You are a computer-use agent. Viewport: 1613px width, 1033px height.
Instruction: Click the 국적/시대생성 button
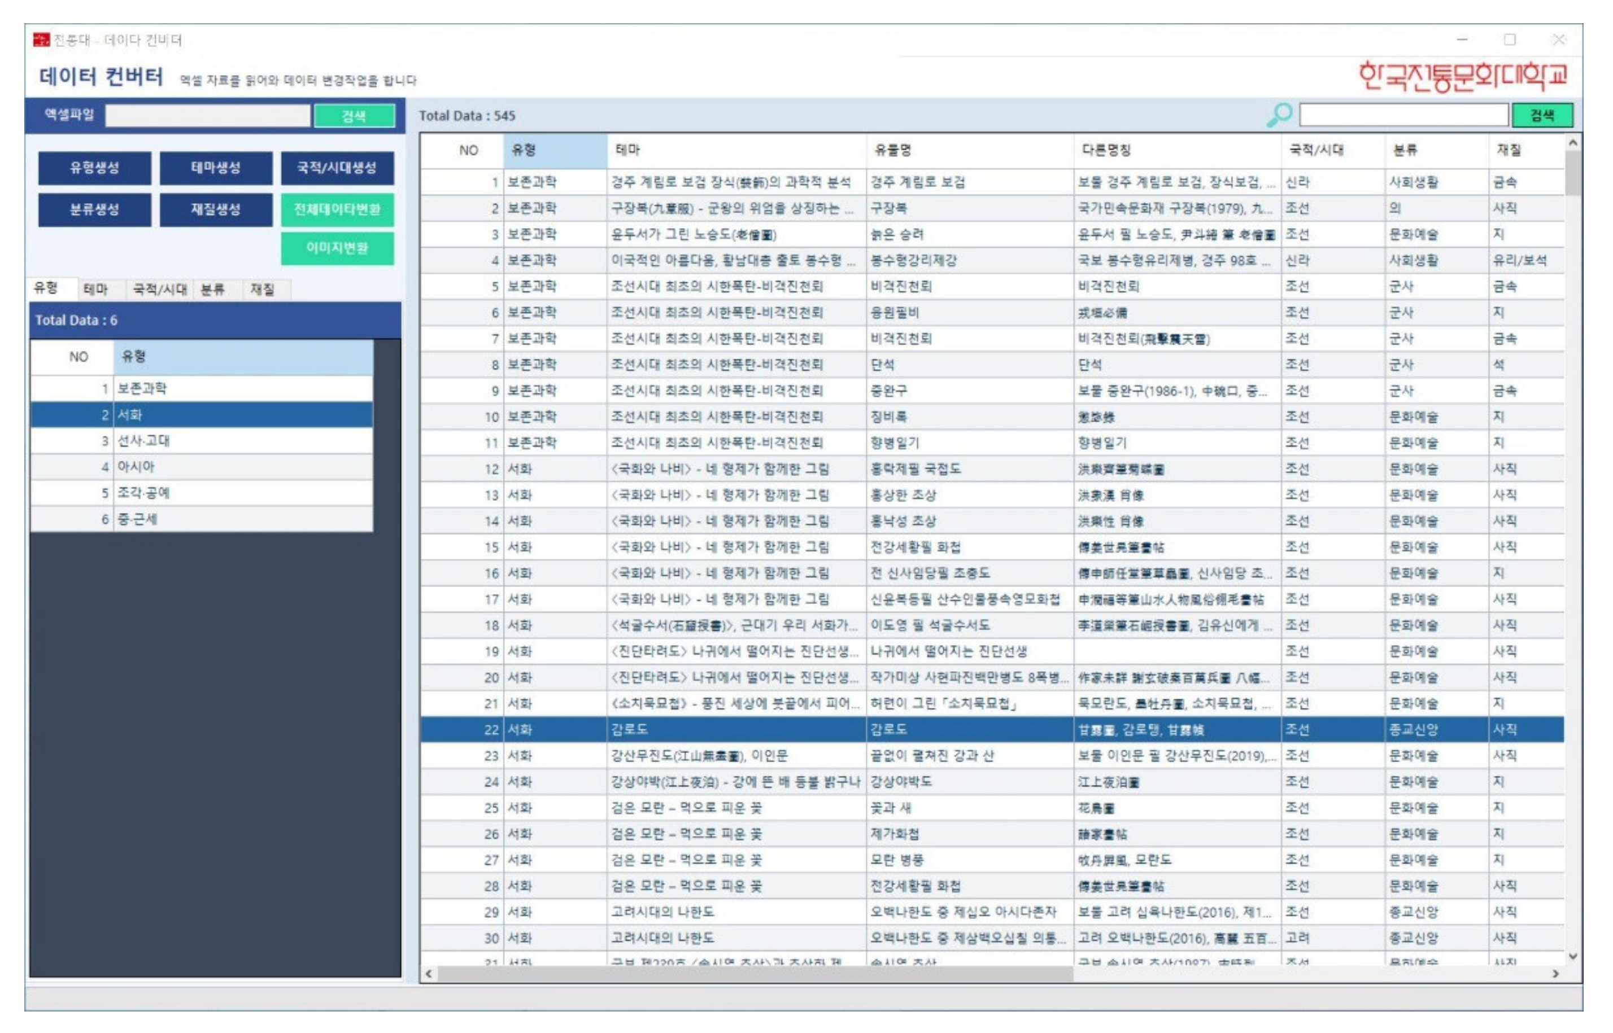click(337, 168)
